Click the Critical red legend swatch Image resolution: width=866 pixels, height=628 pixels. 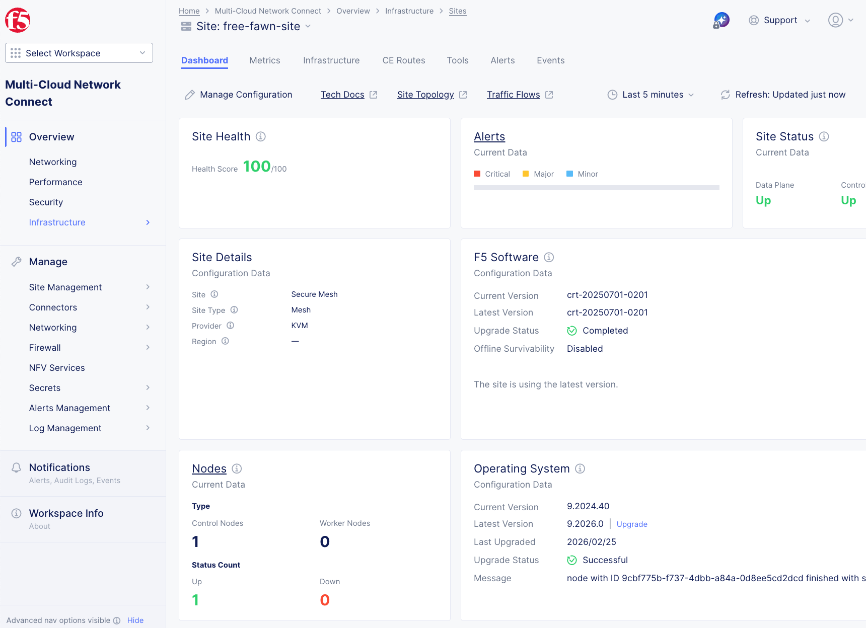coord(477,174)
